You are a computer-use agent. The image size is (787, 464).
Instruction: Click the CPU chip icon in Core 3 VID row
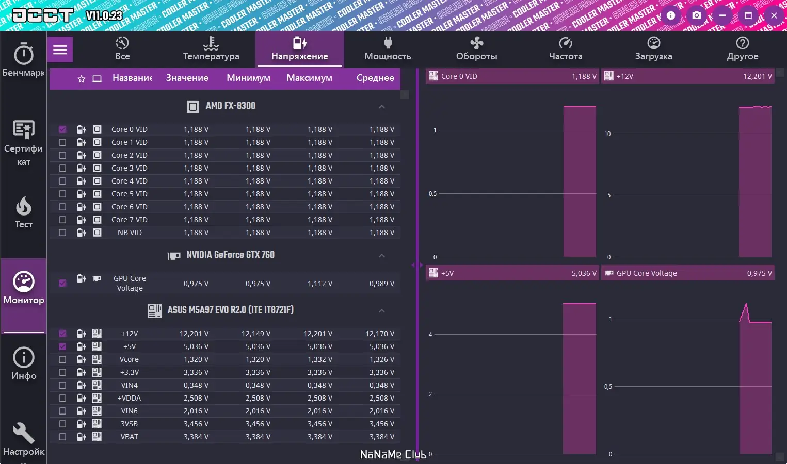[97, 168]
